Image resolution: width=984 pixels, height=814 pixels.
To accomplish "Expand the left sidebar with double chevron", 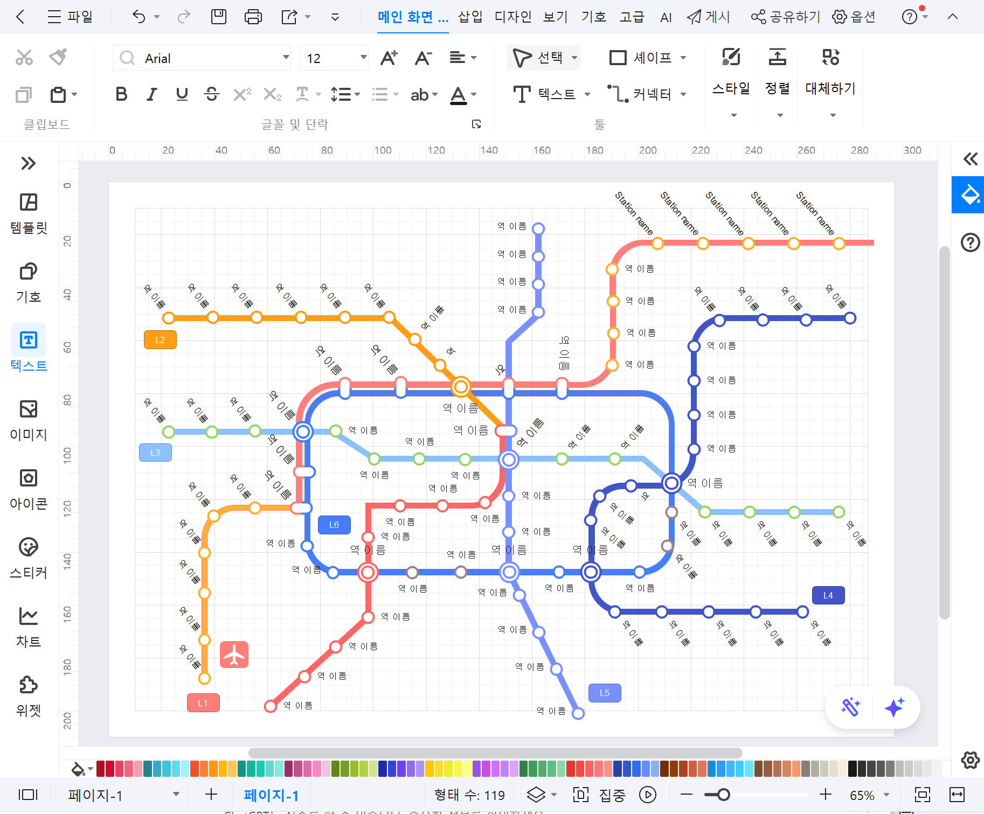I will pyautogui.click(x=29, y=163).
